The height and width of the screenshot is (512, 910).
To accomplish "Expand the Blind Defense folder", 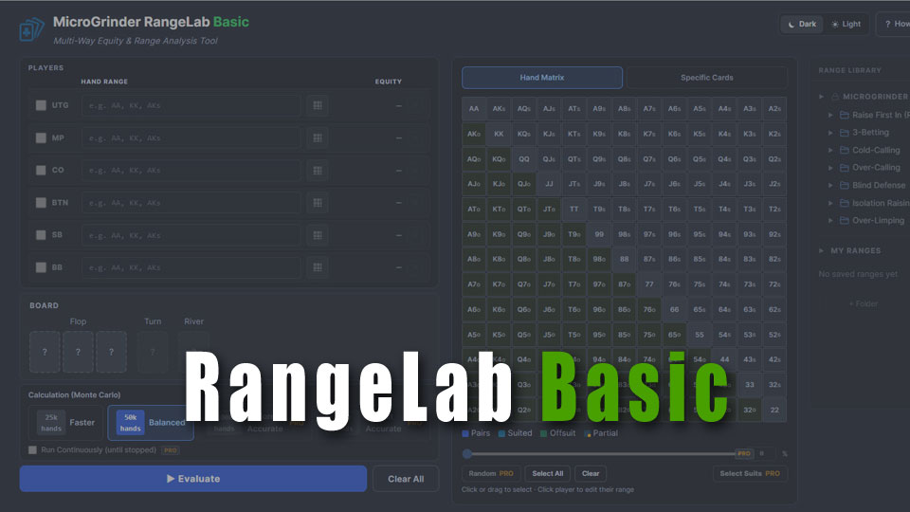I will pos(830,186).
